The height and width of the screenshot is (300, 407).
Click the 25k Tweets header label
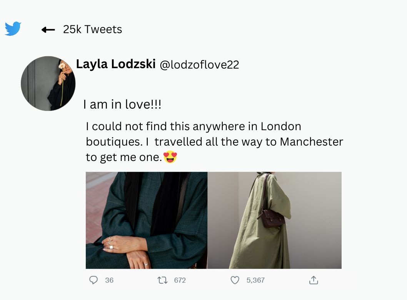click(92, 29)
